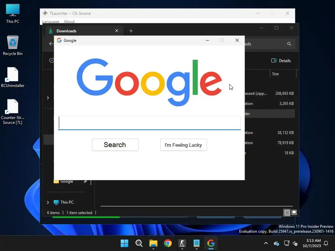Select the 208,693 KB file size cell
The width and height of the screenshot is (335, 251).
284,93
